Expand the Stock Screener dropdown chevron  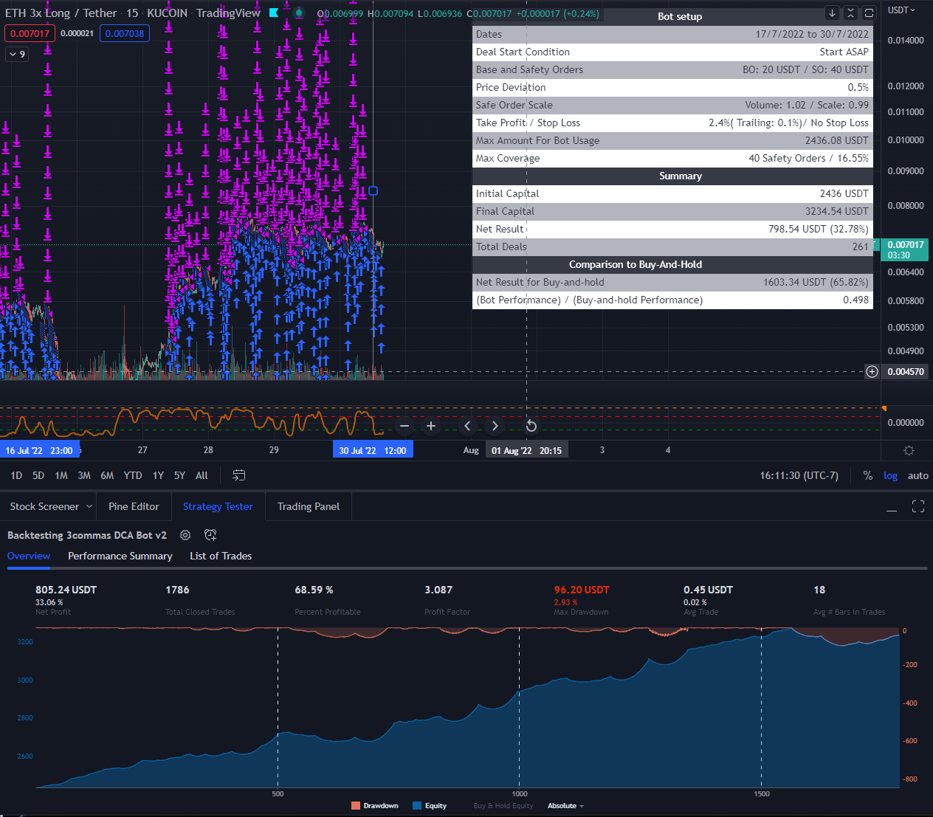tap(90, 506)
